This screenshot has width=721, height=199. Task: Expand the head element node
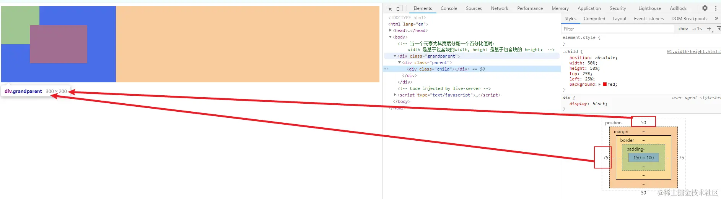point(391,30)
